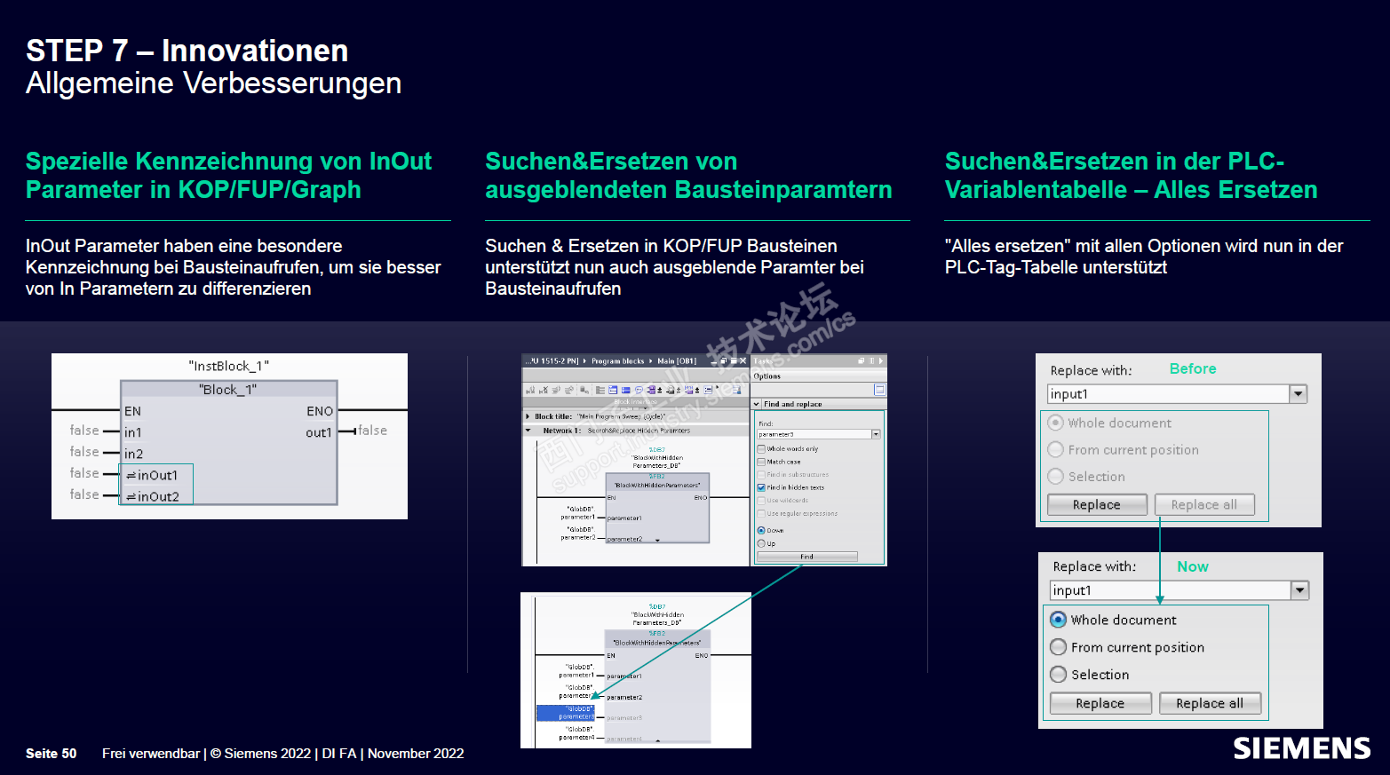
Task: Click Replace button in the Now panel
Action: (x=1100, y=703)
